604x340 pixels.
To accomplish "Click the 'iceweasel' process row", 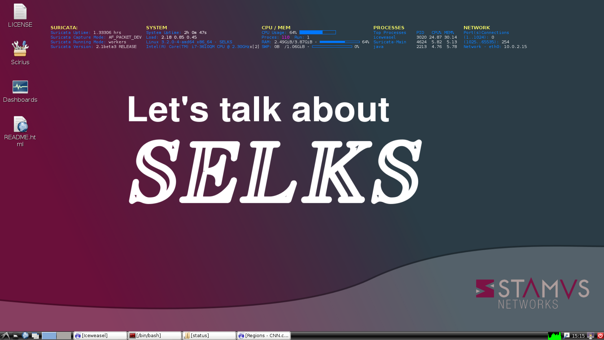I will pos(415,37).
